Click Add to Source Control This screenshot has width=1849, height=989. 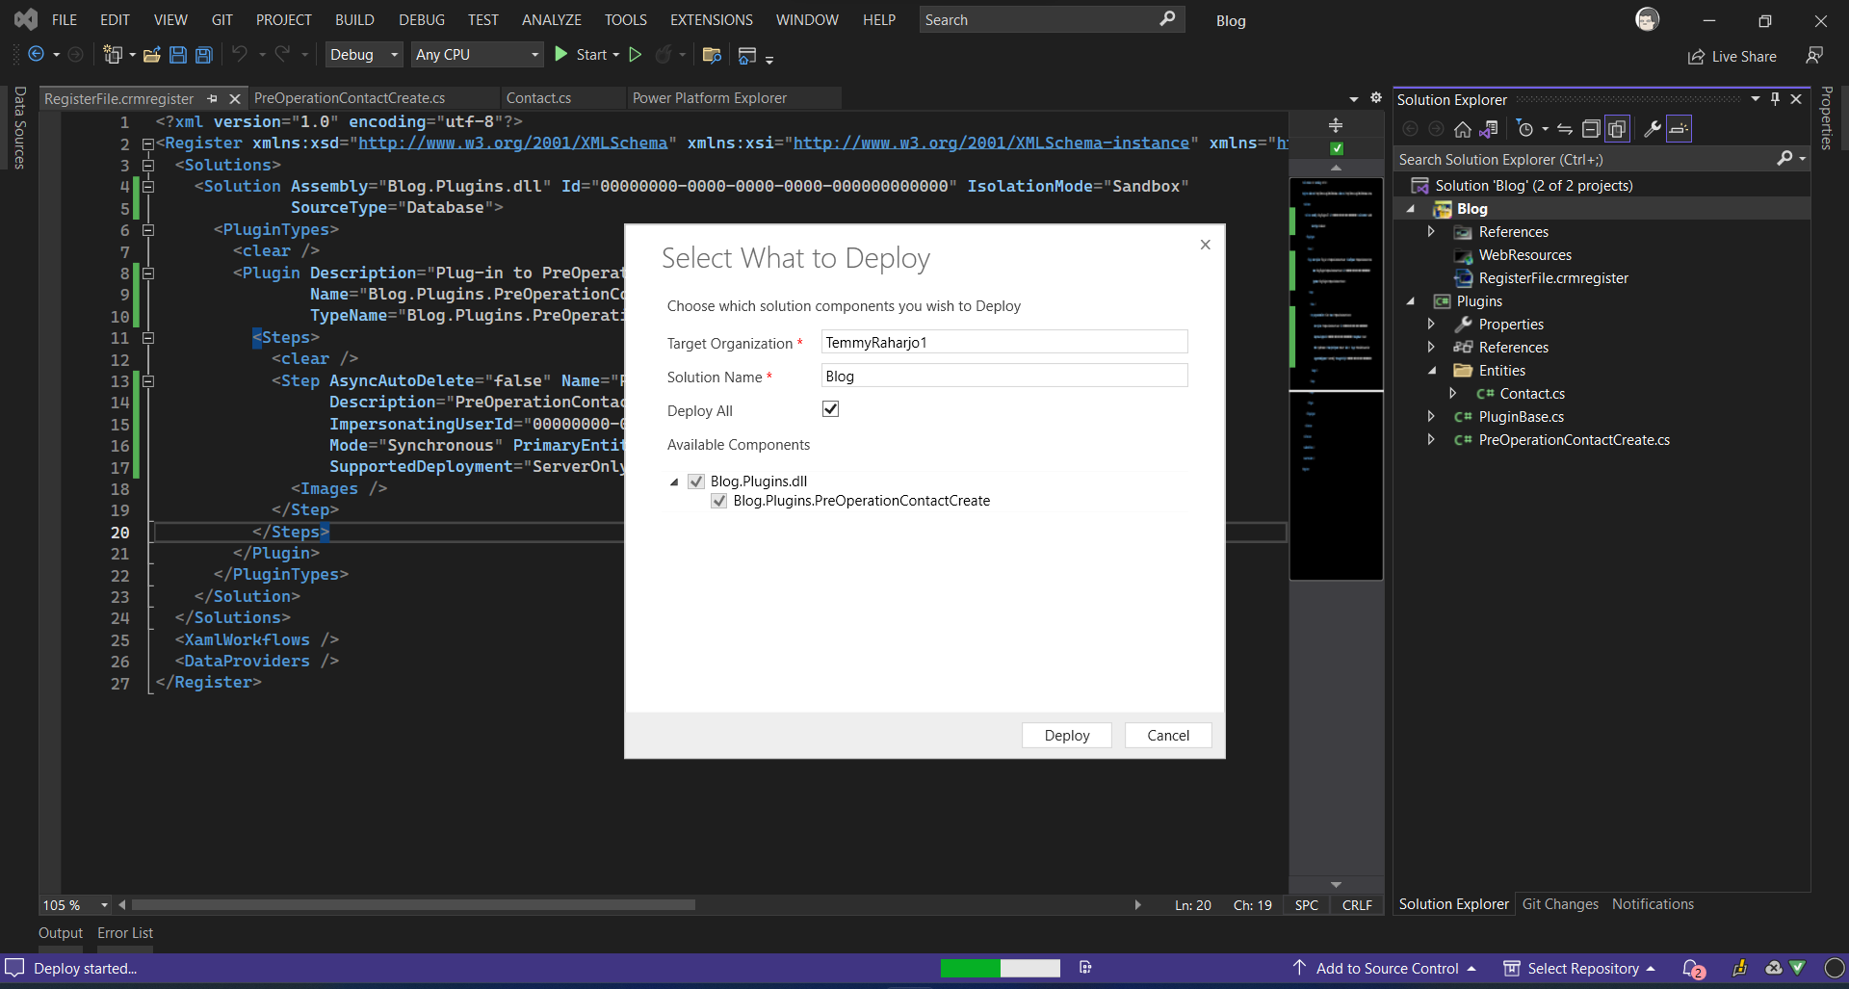1386,969
